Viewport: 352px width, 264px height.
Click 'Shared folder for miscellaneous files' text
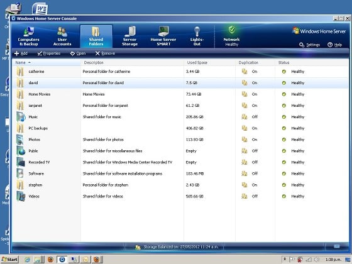[113, 151]
